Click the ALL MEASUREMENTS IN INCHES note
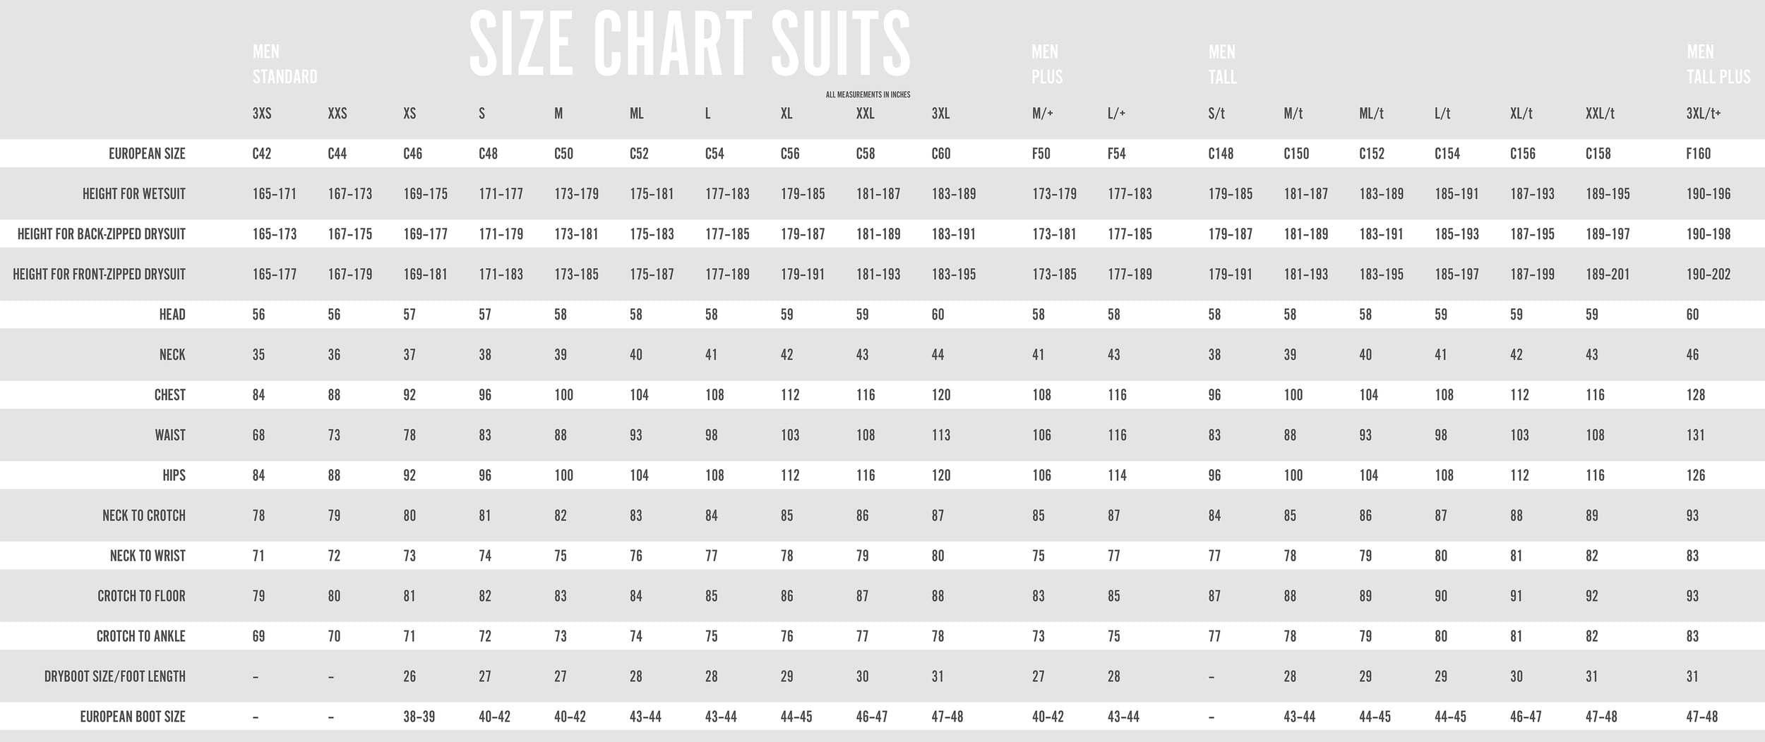Screen dimensions: 1765x742 [868, 95]
